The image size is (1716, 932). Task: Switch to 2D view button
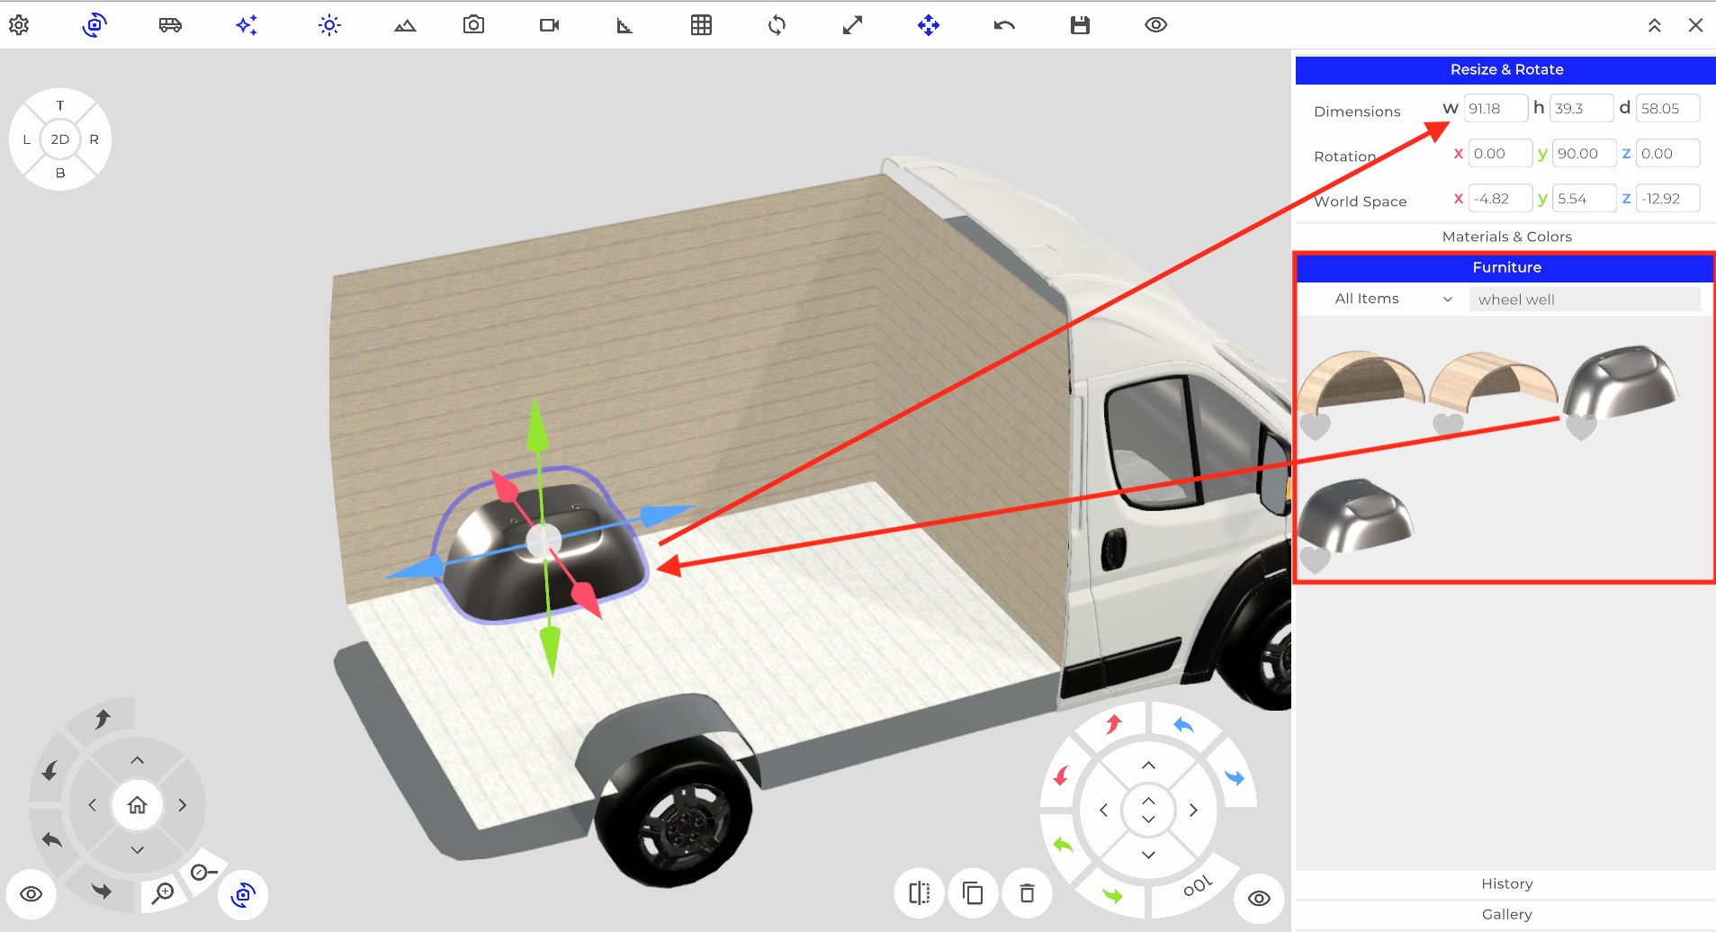(x=60, y=139)
